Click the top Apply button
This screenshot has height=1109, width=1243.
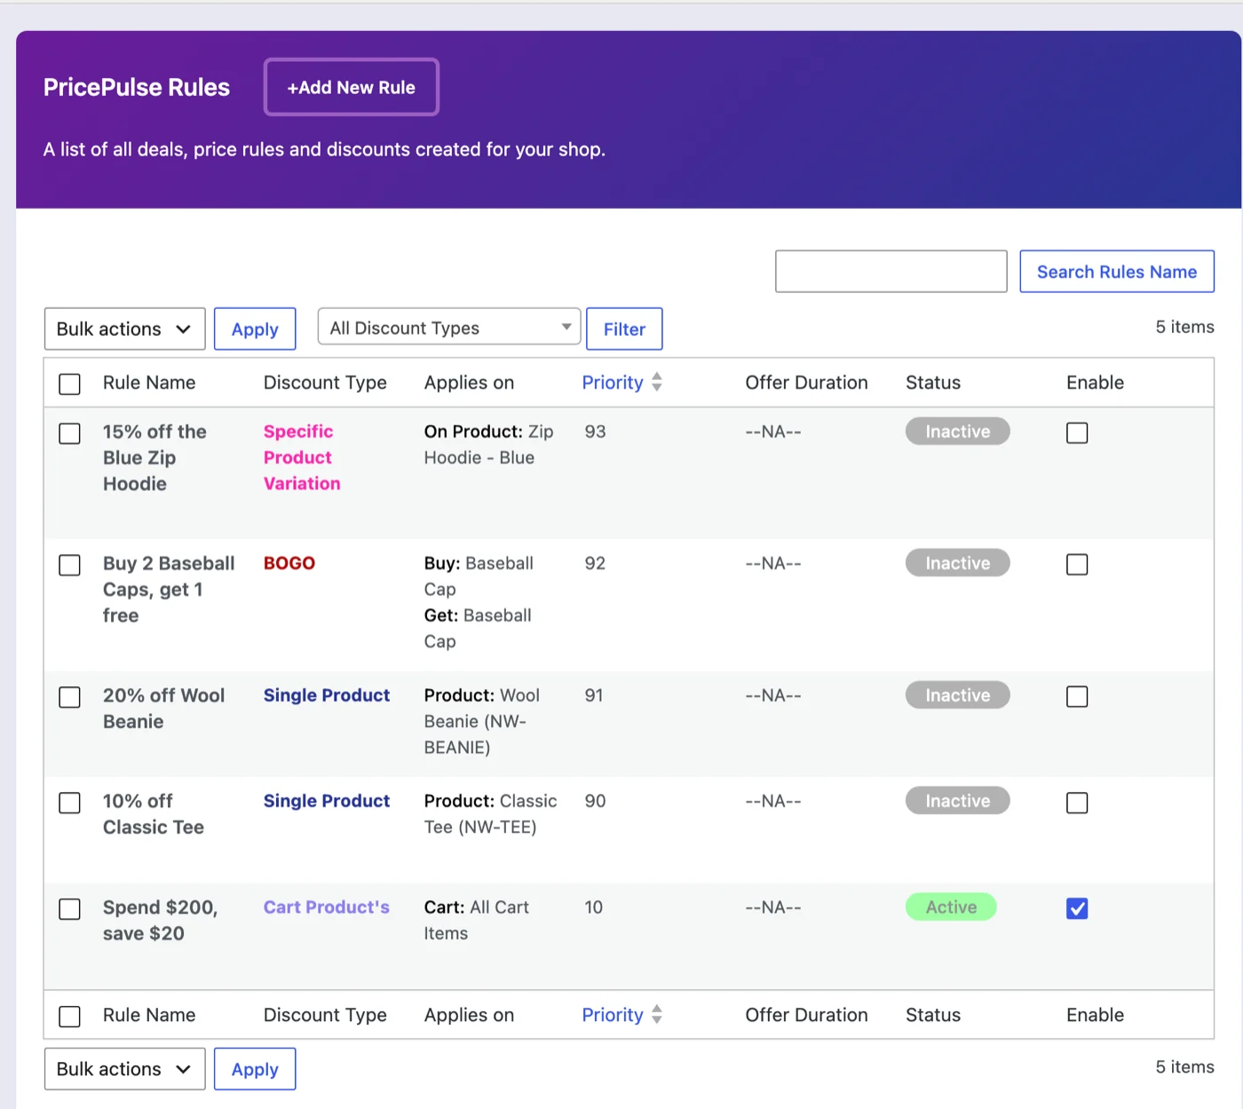click(x=255, y=329)
